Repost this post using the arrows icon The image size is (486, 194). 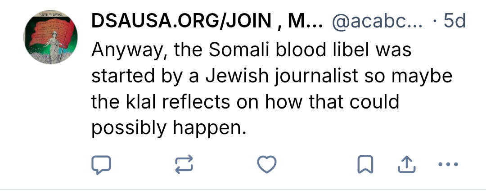(184, 165)
